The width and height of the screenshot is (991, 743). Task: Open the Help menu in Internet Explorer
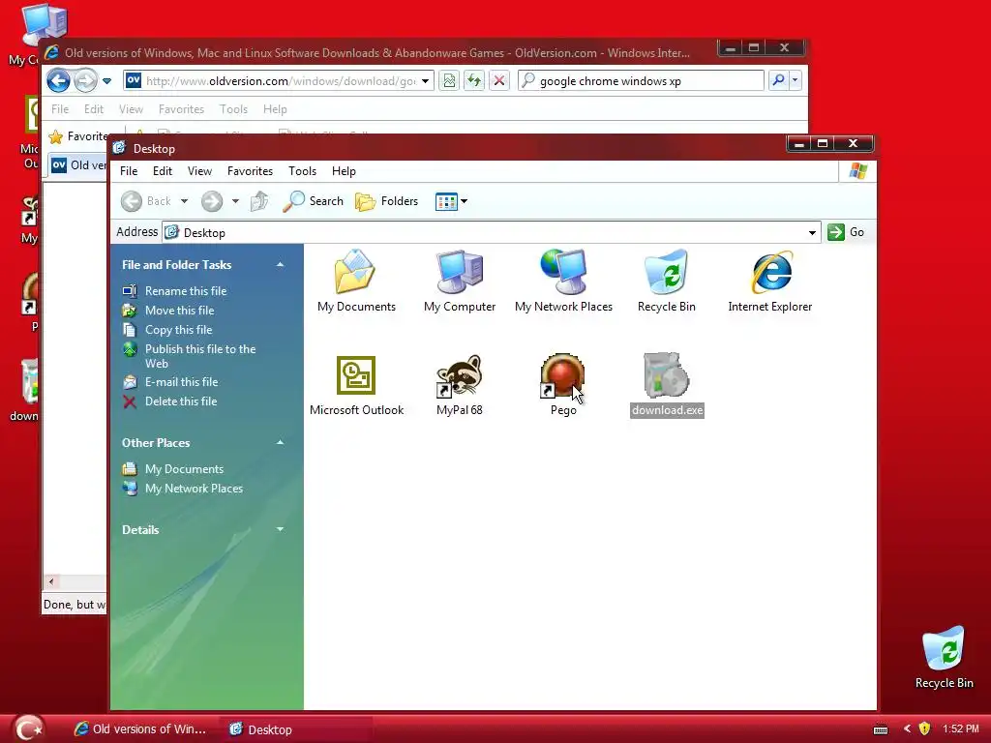(275, 109)
